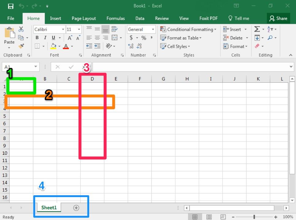
Task: Open the Page Layout ribbon tab
Action: 84,18
